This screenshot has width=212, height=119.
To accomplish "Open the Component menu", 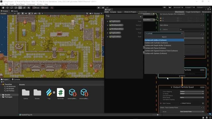I will [31, 4].
